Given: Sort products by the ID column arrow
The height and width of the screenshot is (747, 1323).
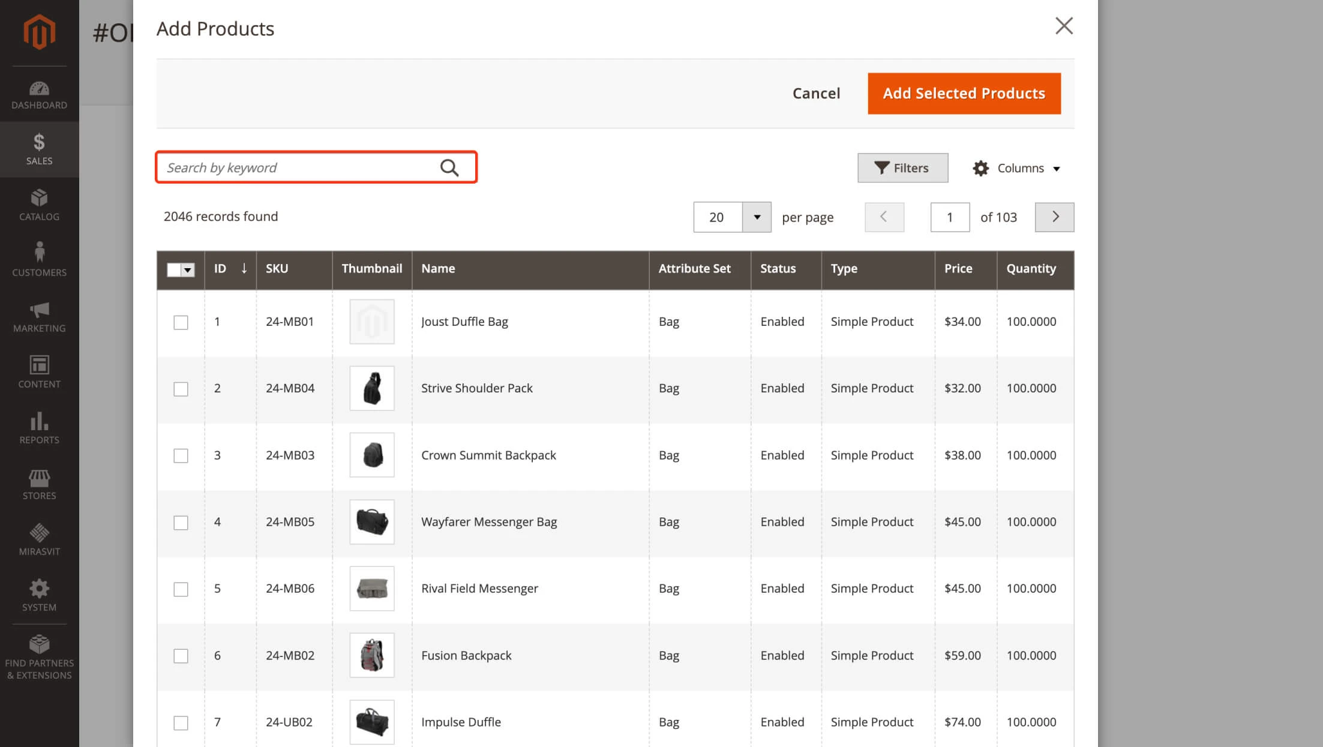Looking at the screenshot, I should (244, 269).
